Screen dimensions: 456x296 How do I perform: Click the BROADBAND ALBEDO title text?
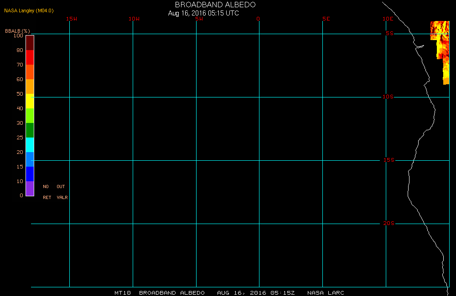pyautogui.click(x=215, y=5)
